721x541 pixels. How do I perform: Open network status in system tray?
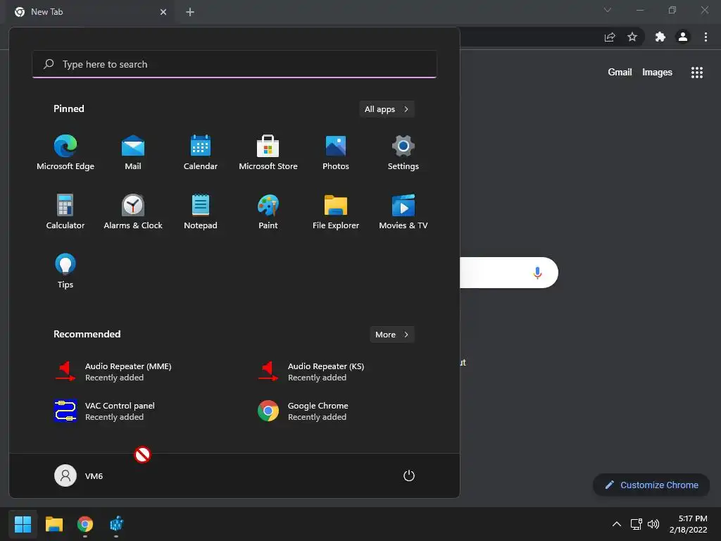coord(636,524)
